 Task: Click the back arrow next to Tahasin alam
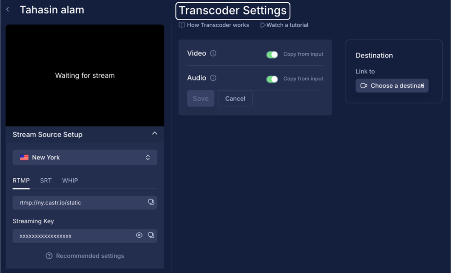pos(7,9)
